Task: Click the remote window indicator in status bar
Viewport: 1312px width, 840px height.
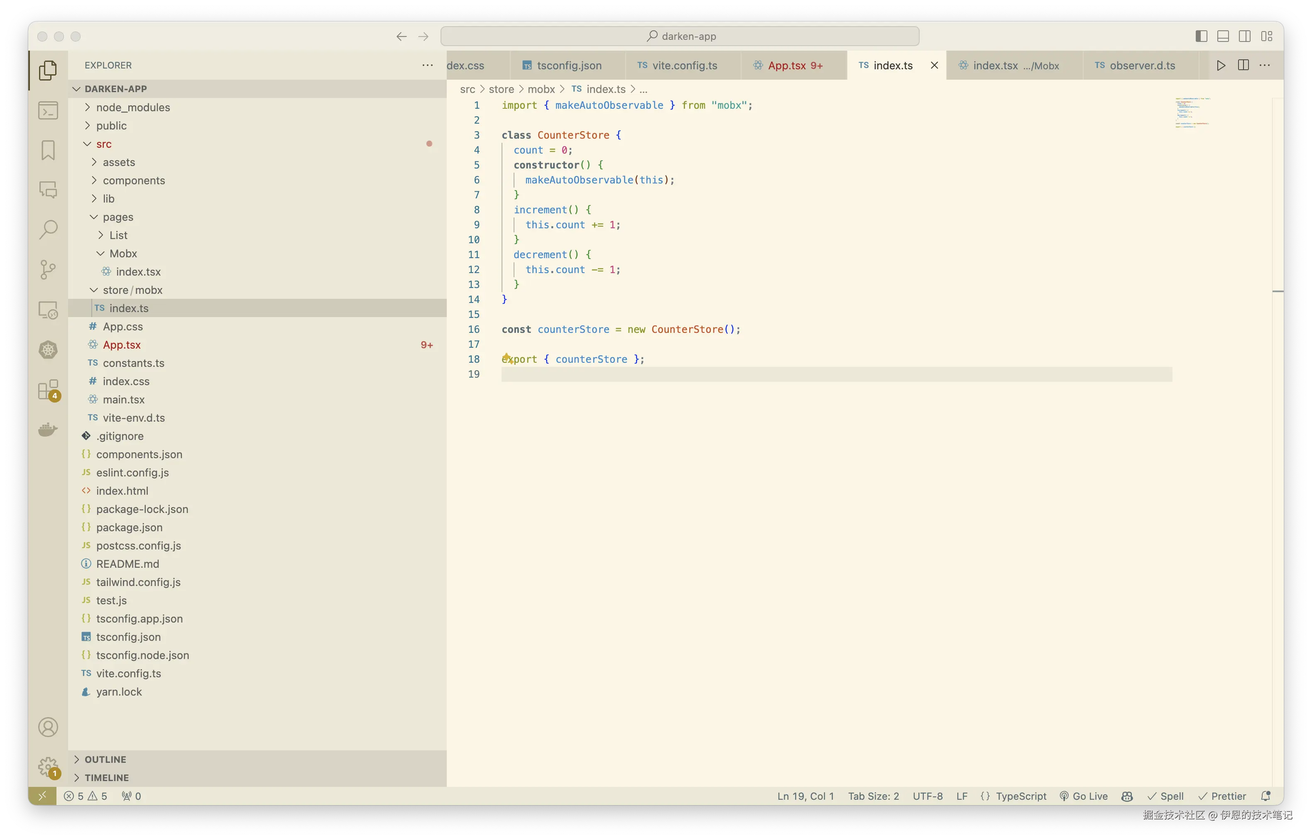Action: pyautogui.click(x=42, y=796)
